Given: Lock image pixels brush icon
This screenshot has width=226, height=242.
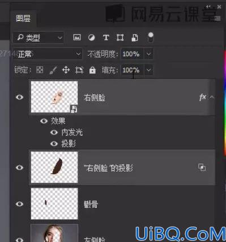Looking at the screenshot, I should click(x=53, y=70).
